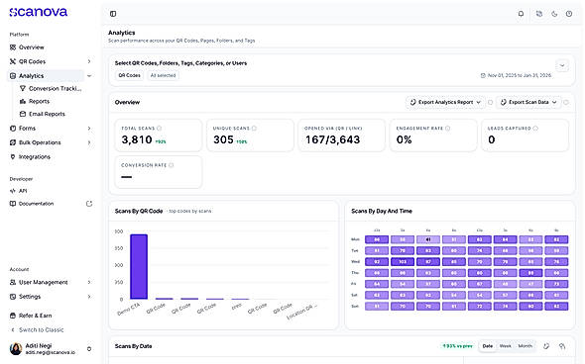Click the clock icon in top bar

pos(569,14)
